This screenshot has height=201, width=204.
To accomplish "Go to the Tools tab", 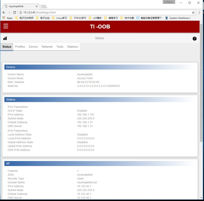I will [x=60, y=47].
